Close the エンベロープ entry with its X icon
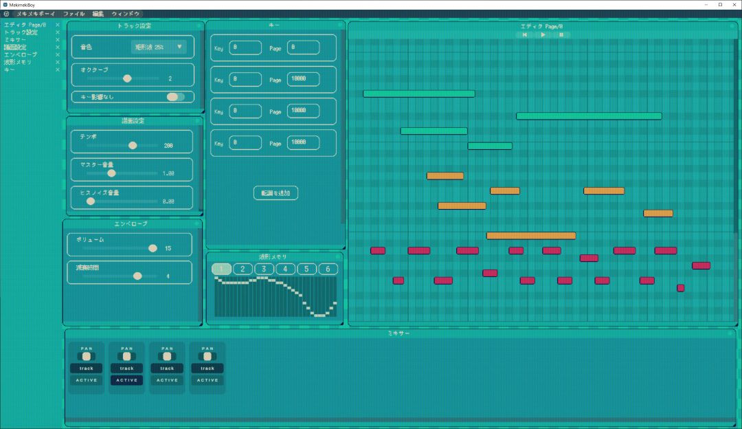The height and width of the screenshot is (429, 742). tap(58, 55)
